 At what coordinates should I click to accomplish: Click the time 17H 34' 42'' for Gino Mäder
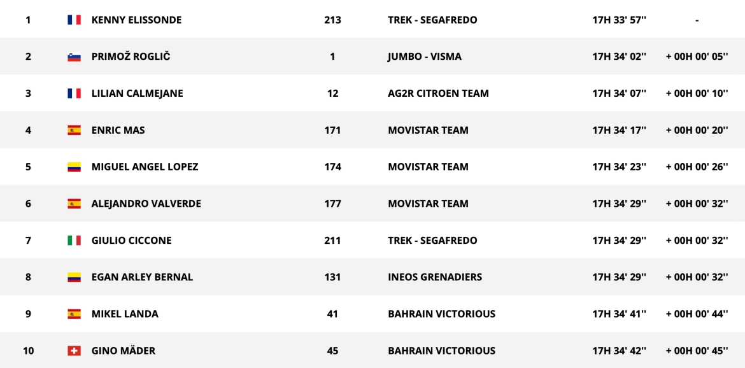coord(619,351)
